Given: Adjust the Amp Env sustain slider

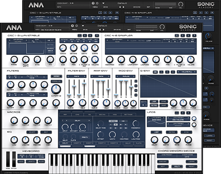Looking at the screenshot, I should coord(103,81).
